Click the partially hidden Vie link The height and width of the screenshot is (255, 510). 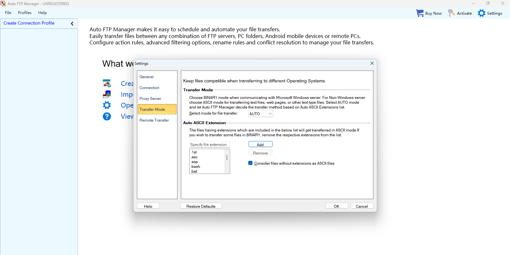click(x=127, y=116)
